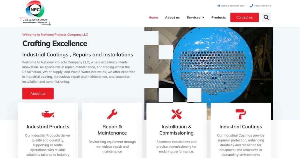The image size is (300, 158).
Task: Click the chevron arrow beside Services
Action: coord(203,18)
